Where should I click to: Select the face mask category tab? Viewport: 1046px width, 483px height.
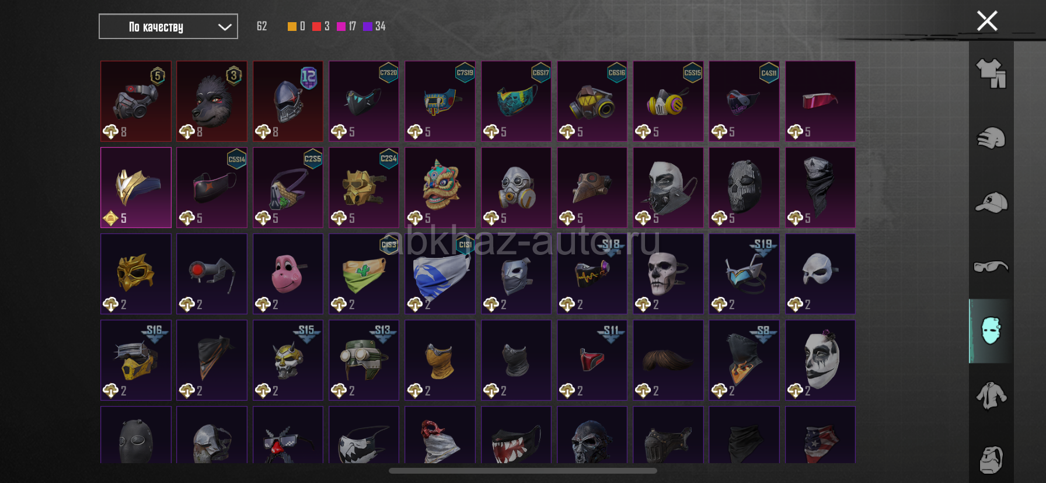[991, 331]
